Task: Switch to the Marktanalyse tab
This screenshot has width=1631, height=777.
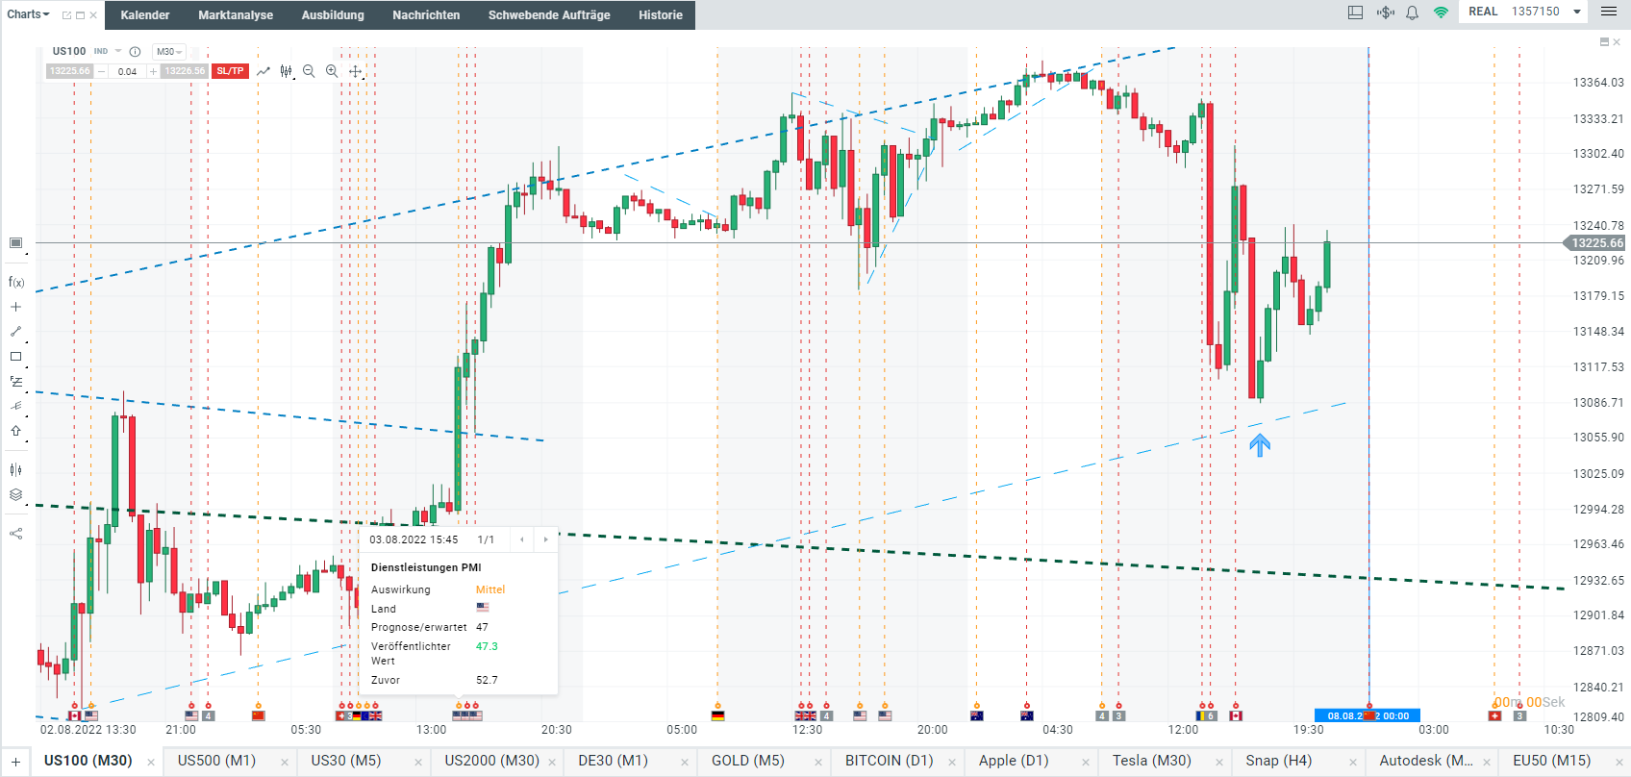Action: (236, 15)
